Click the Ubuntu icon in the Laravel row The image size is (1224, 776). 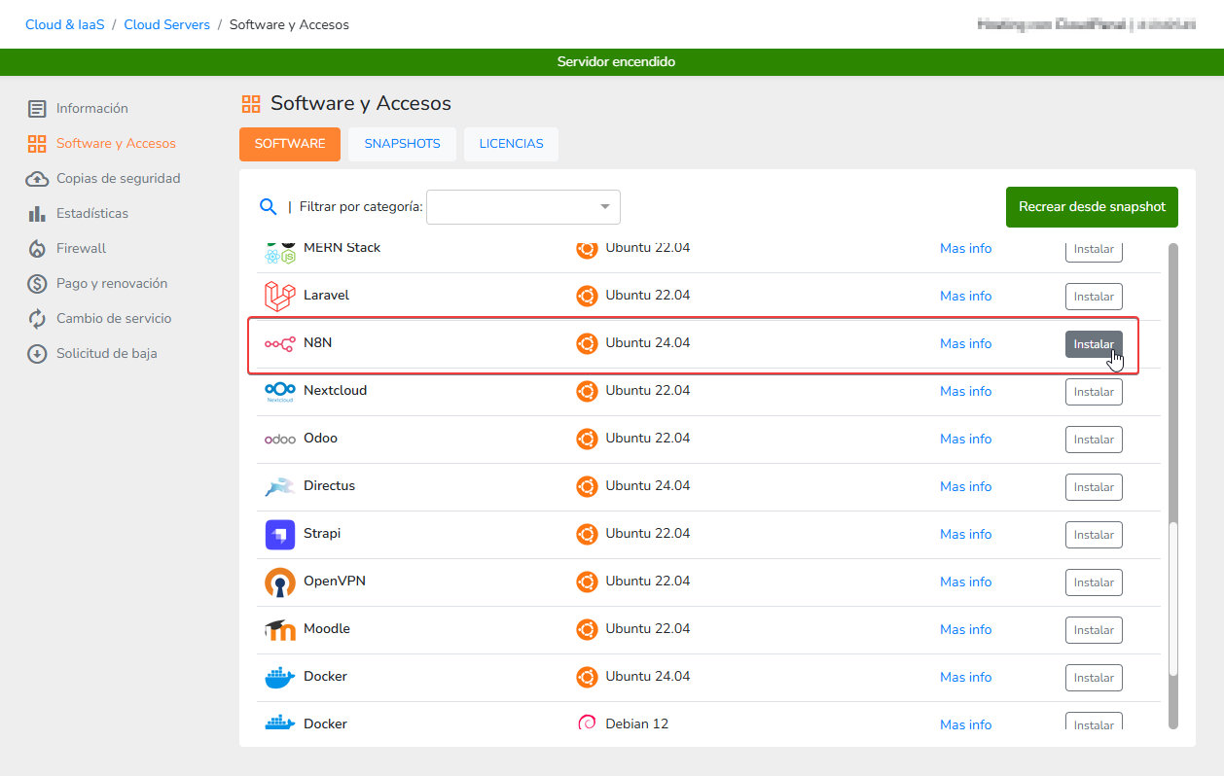(x=587, y=296)
